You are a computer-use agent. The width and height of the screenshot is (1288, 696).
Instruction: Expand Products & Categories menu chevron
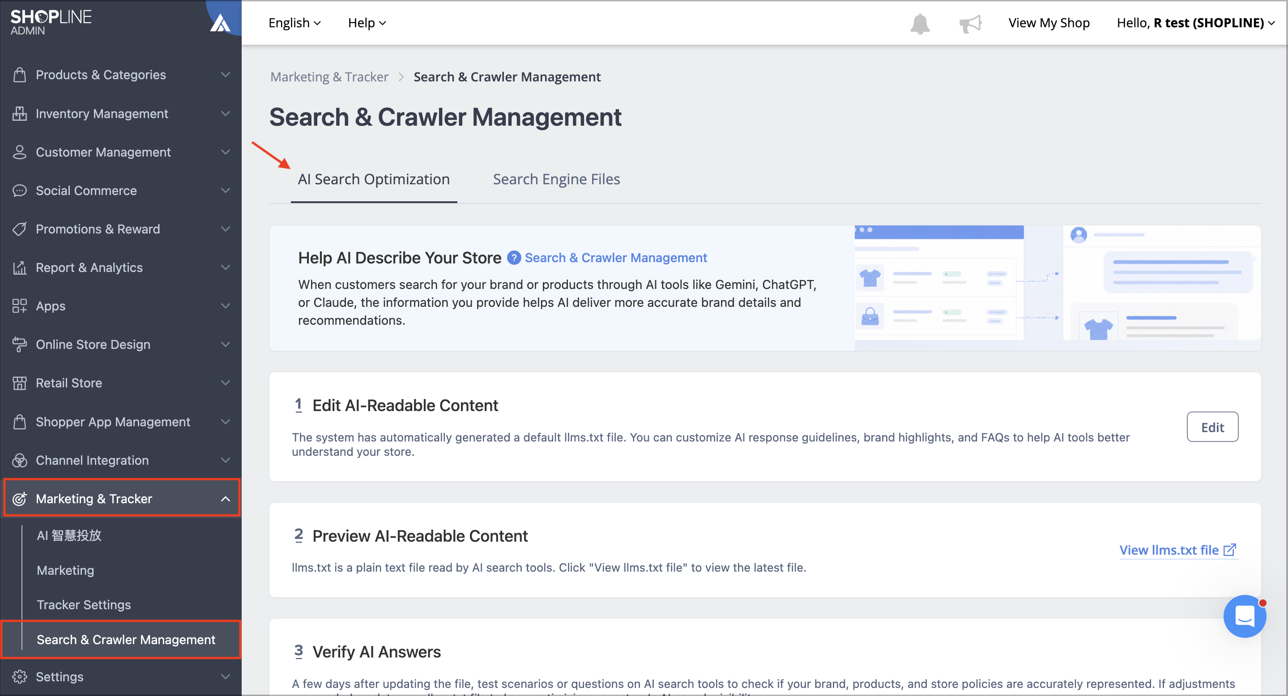(226, 75)
